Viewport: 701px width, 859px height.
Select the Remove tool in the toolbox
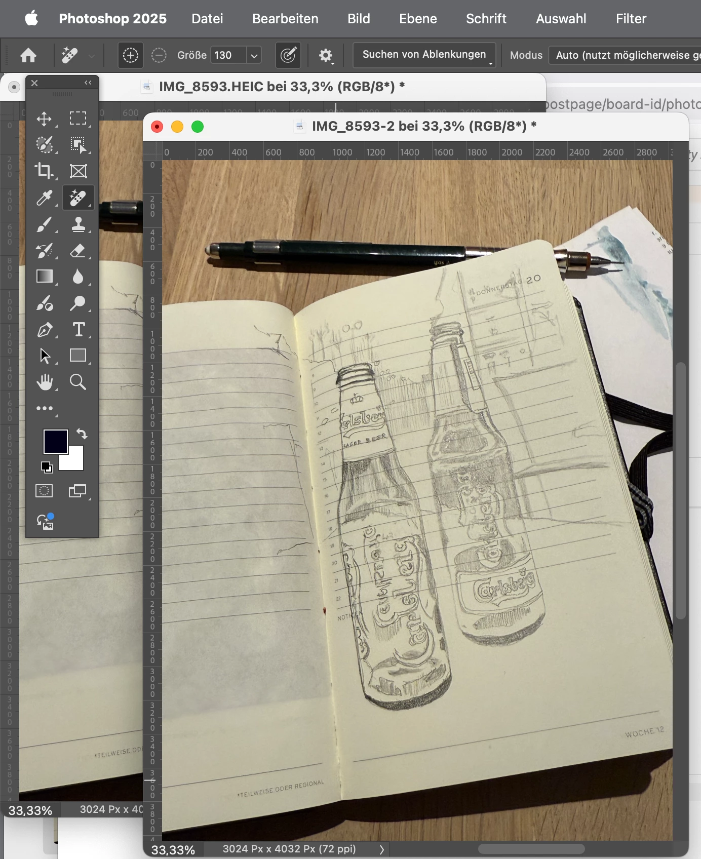point(78,198)
